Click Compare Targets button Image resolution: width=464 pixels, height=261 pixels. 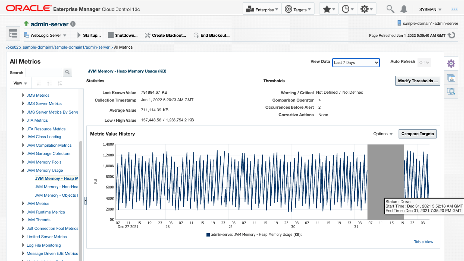pos(417,134)
